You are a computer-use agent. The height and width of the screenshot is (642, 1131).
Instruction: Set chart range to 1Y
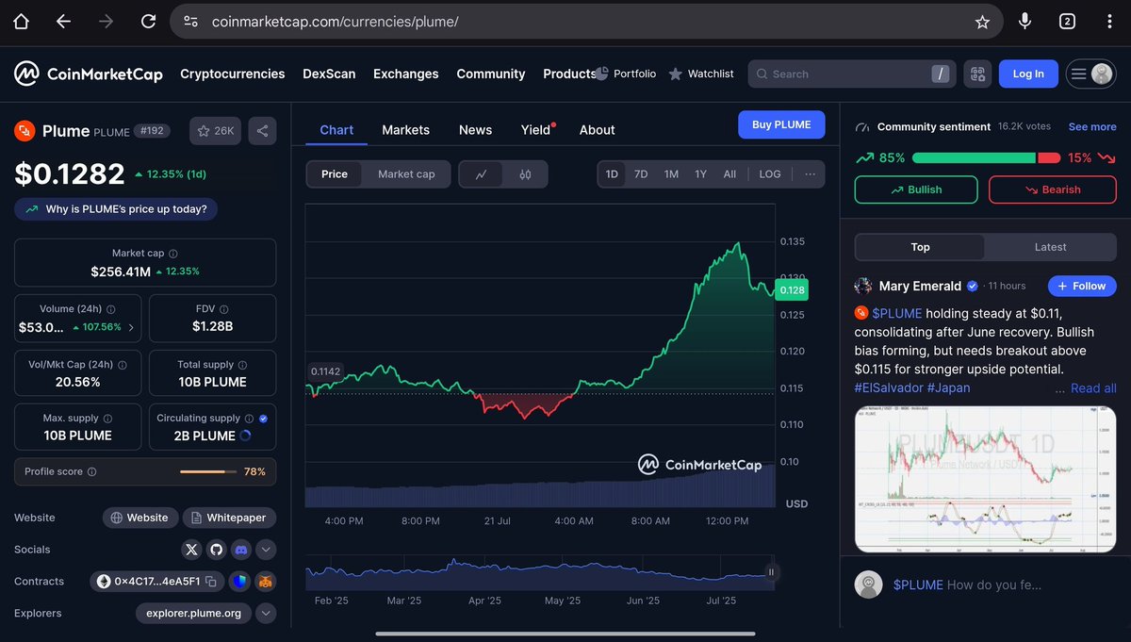(x=700, y=174)
